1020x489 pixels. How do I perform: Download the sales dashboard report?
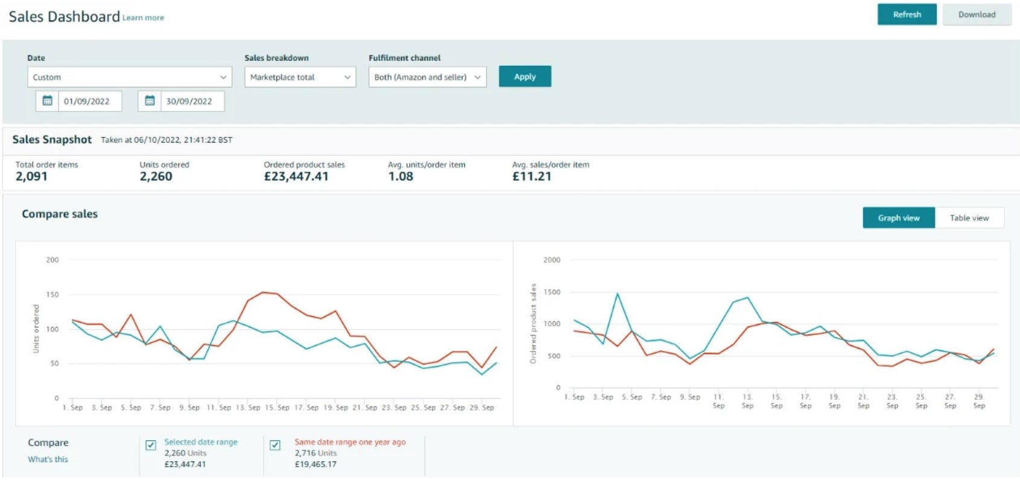click(x=977, y=14)
